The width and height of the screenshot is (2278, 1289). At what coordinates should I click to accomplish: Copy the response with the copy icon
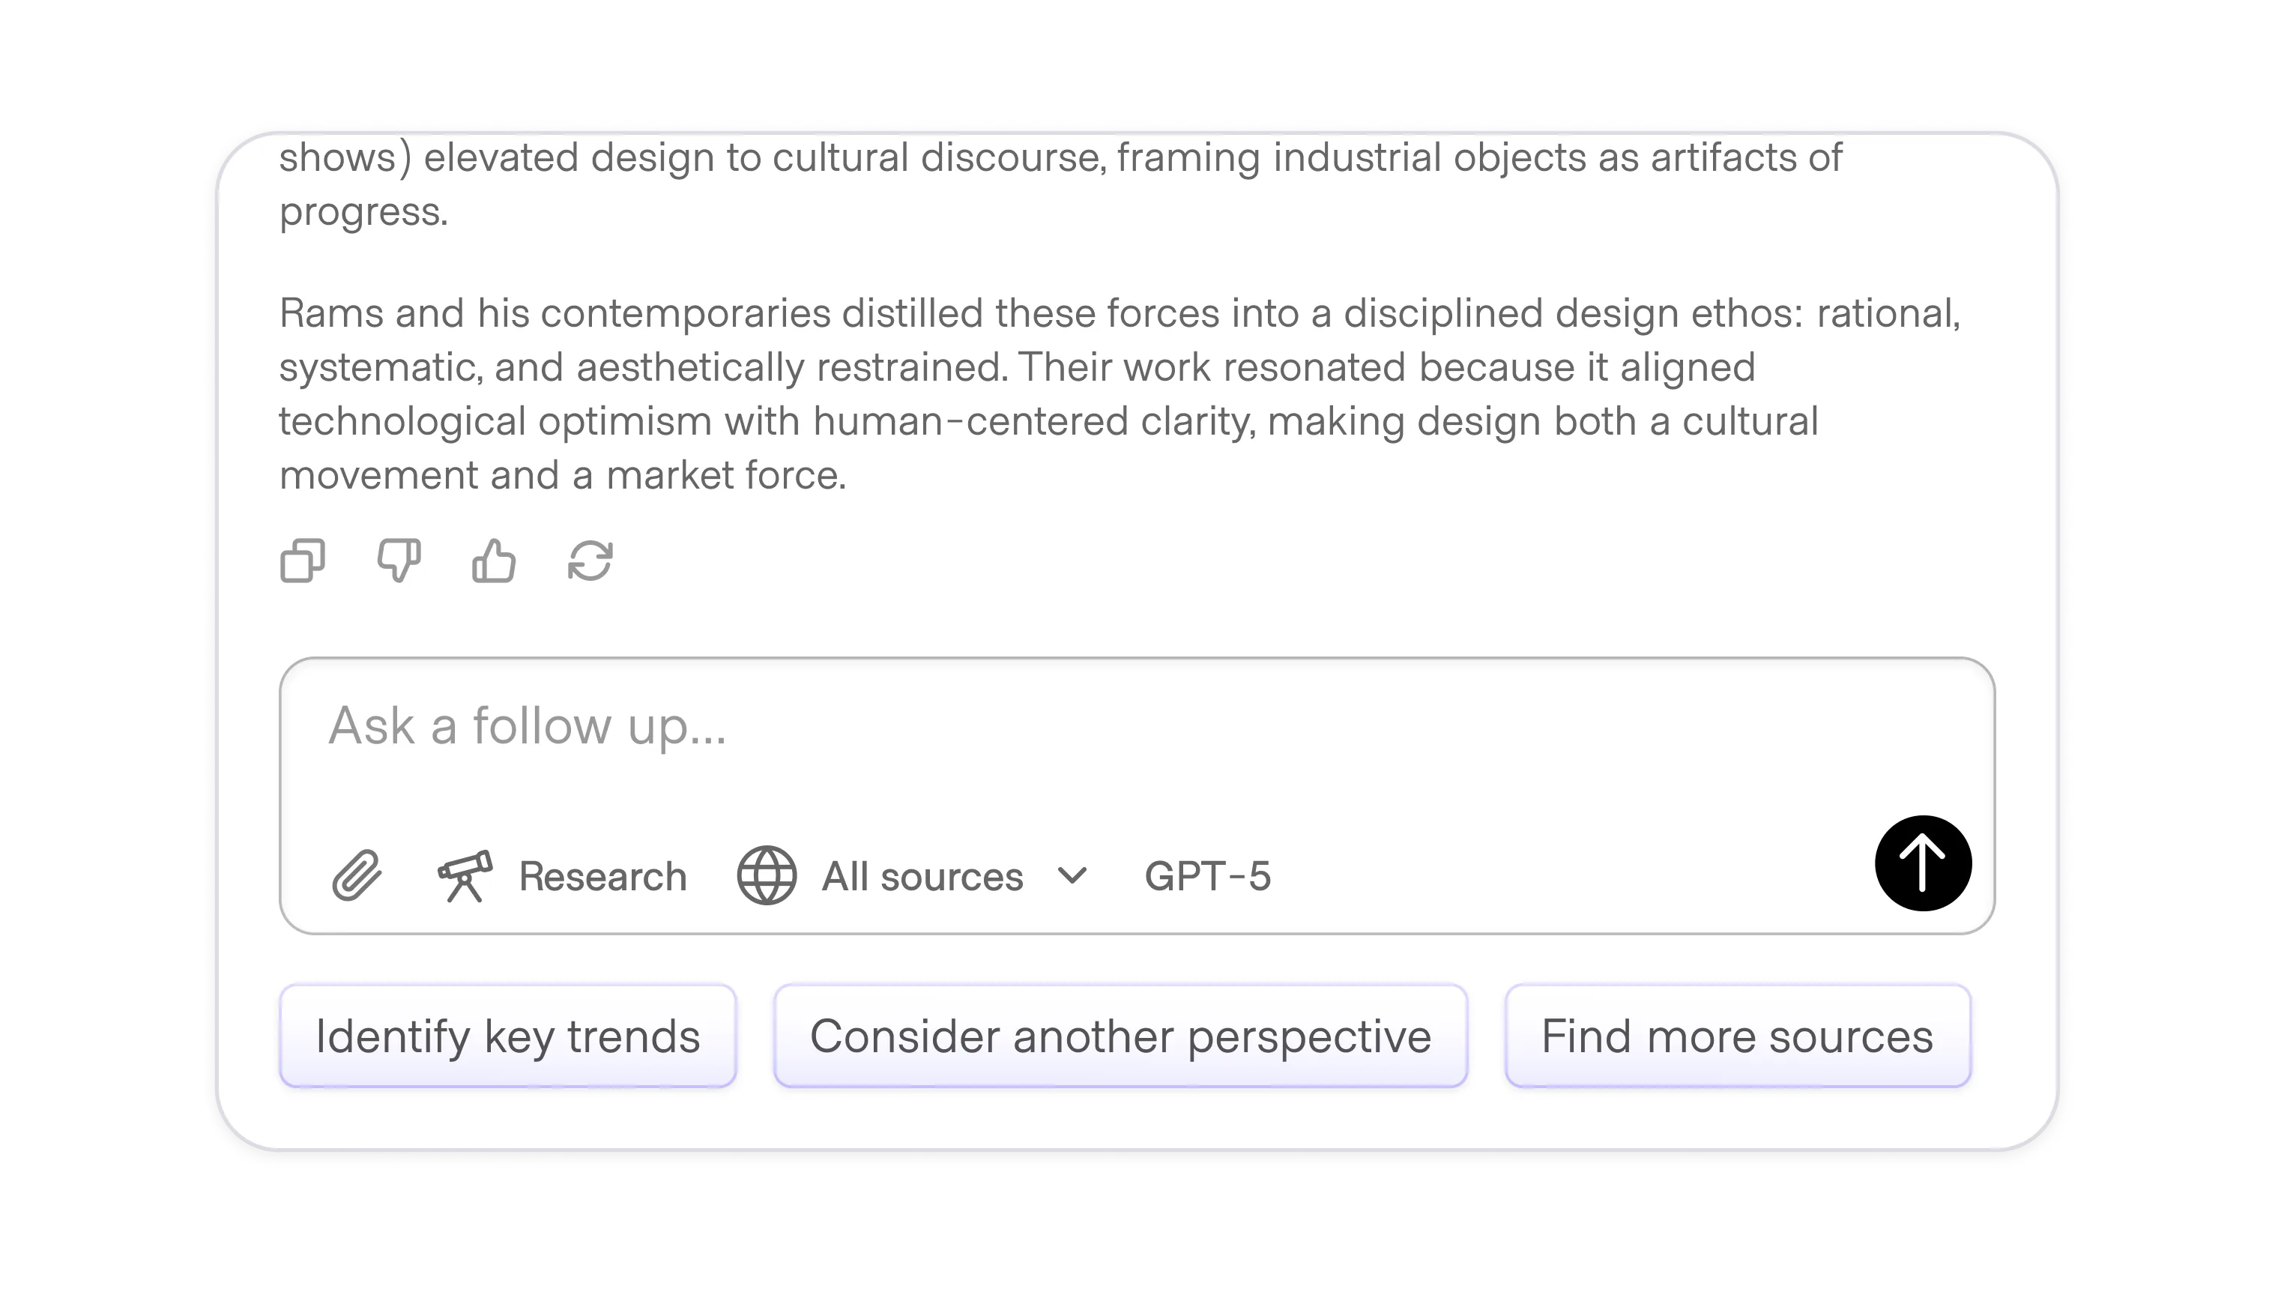tap(303, 561)
